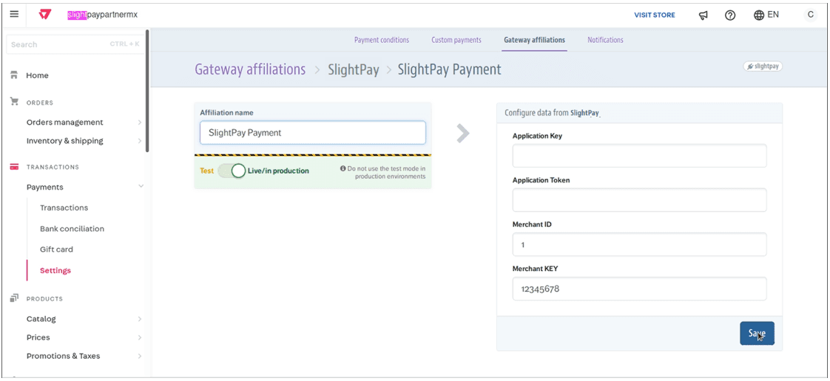Open the announcements megaphone icon
This screenshot has height=381, width=830.
coord(704,16)
